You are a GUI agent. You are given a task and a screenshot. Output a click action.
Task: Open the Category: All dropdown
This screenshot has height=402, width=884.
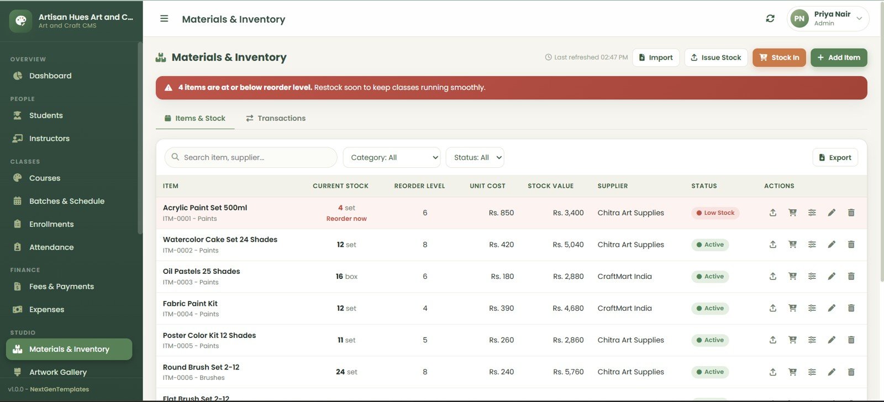point(392,157)
